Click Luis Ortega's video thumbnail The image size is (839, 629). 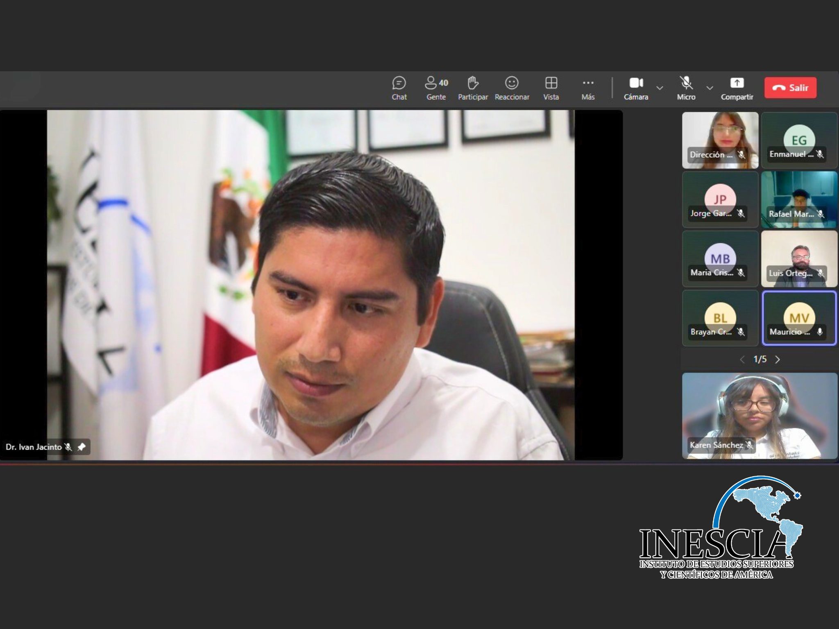point(799,259)
